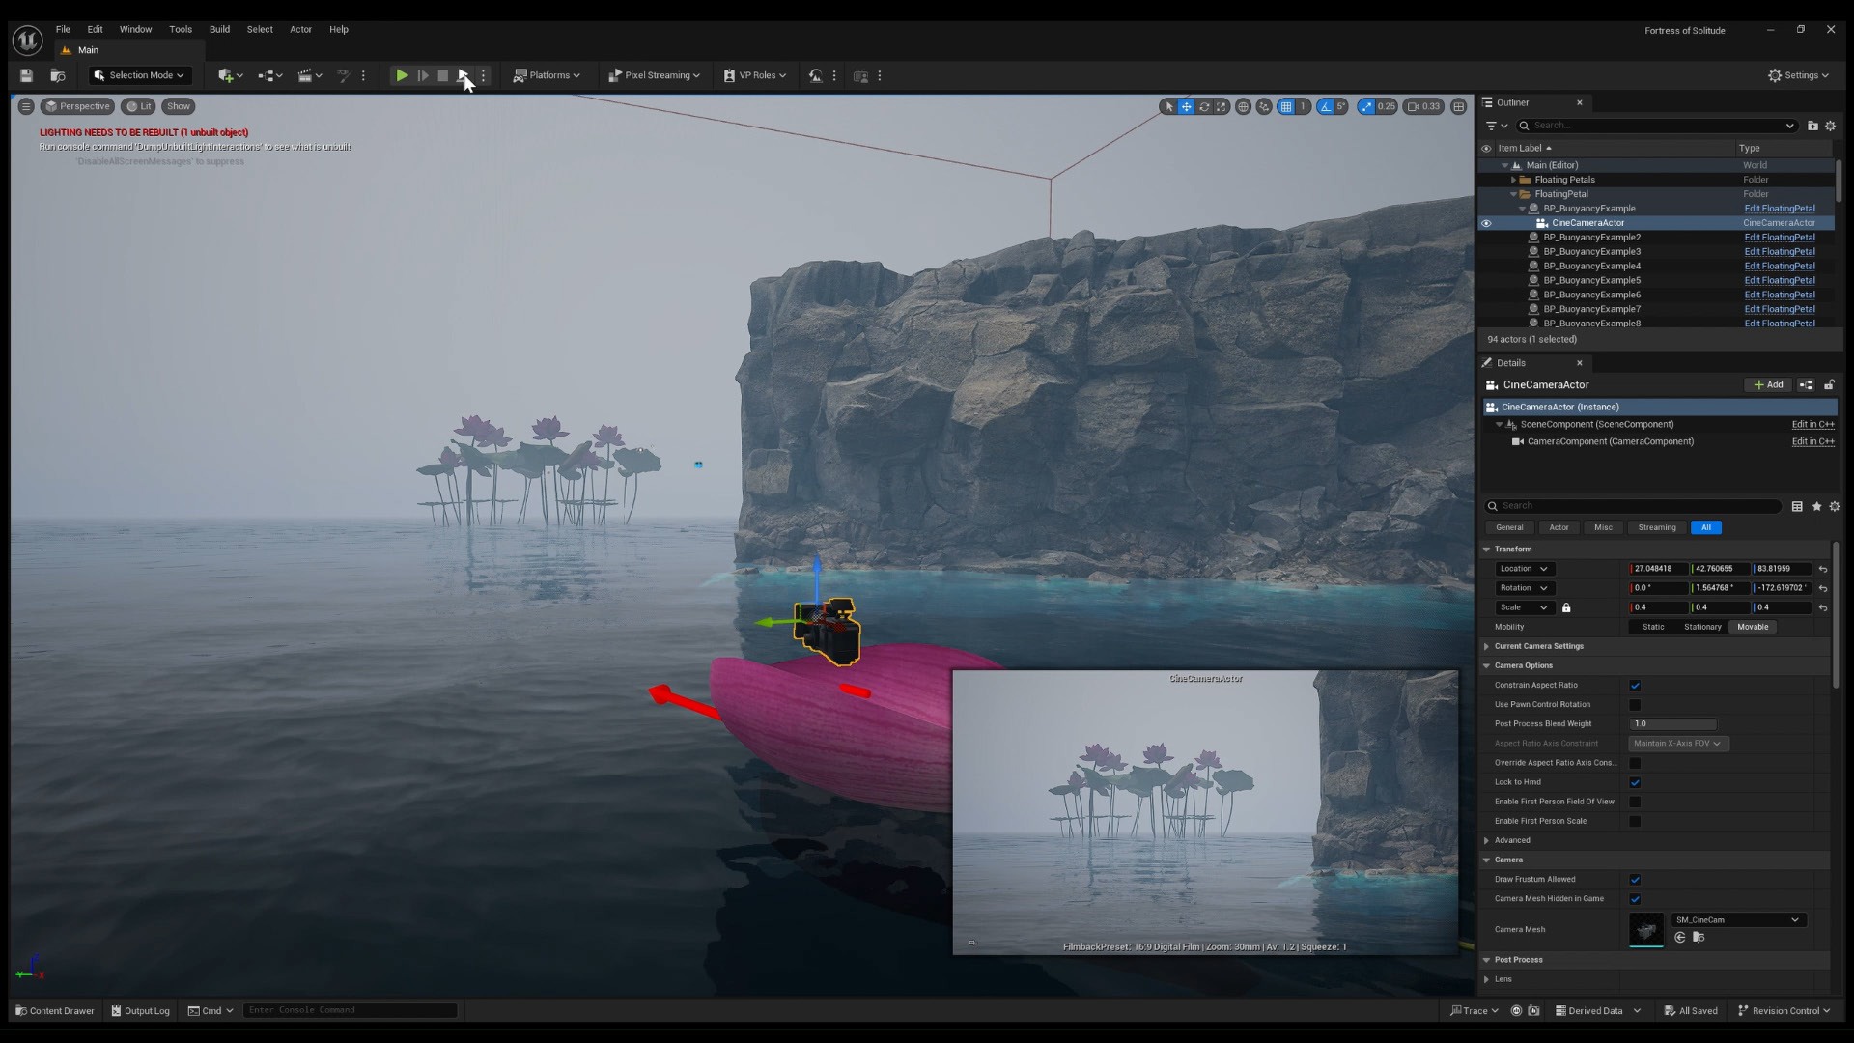Image resolution: width=1854 pixels, height=1043 pixels.
Task: Select the Rotate gizmo tool in viewport
Action: [x=1204, y=106]
